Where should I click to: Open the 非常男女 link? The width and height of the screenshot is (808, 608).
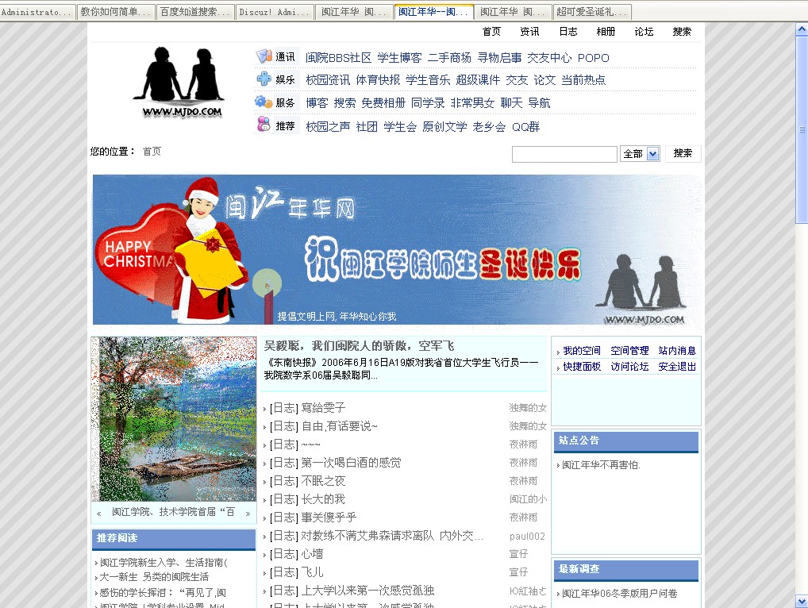point(472,103)
